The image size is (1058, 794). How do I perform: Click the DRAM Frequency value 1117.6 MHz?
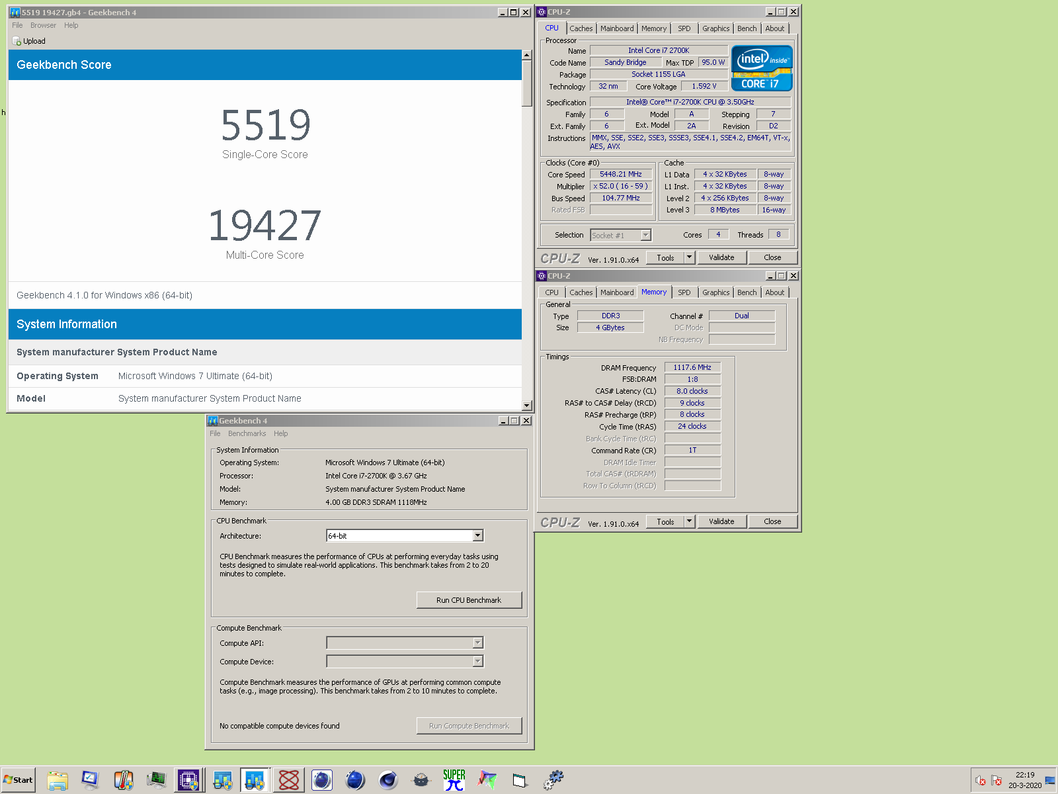click(x=692, y=367)
